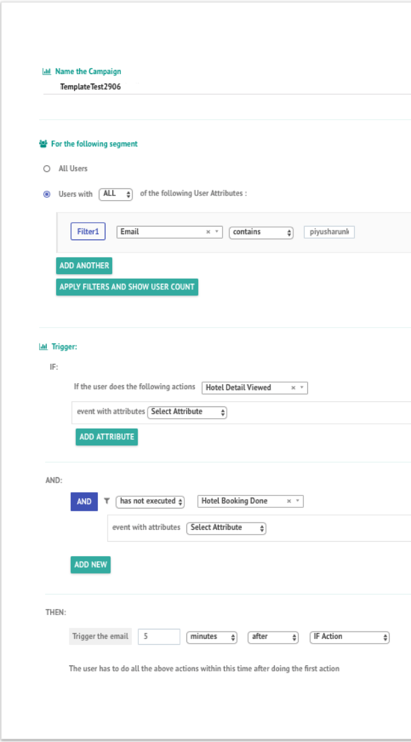Click the ADD NEW condition button
The image size is (411, 742).
pyautogui.click(x=90, y=565)
